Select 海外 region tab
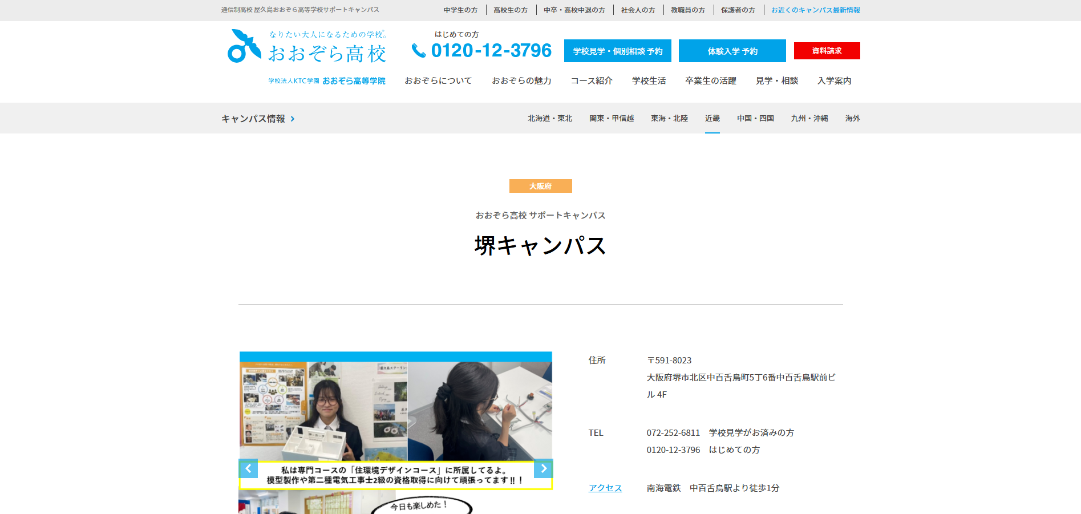The width and height of the screenshot is (1081, 514). [x=853, y=118]
